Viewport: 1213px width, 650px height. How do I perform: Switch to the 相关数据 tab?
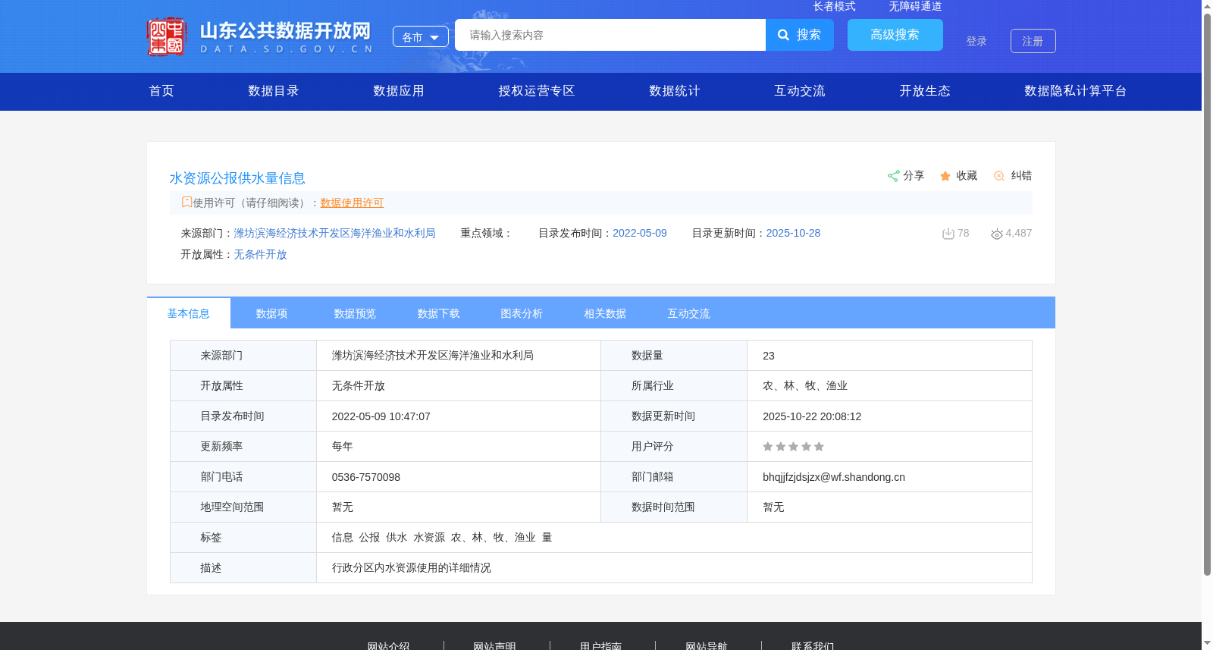[x=606, y=313]
